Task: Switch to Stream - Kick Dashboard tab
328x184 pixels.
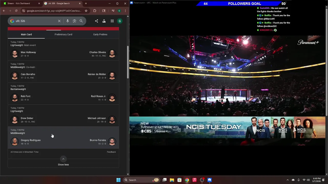Action: point(22,4)
